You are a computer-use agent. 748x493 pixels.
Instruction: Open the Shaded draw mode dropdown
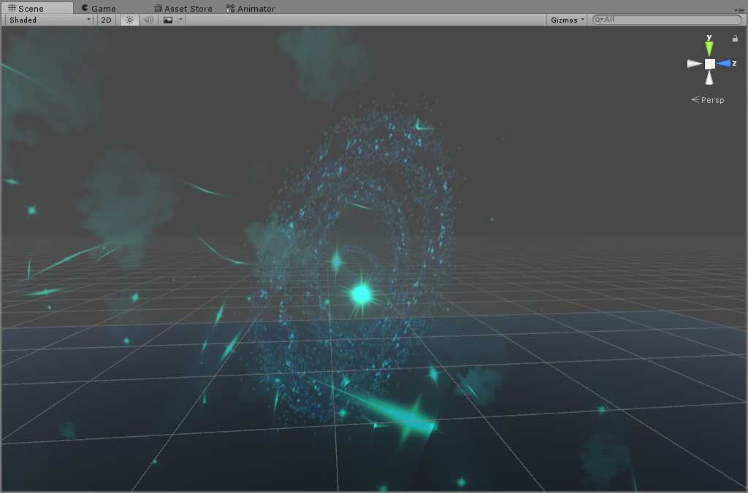[x=49, y=20]
